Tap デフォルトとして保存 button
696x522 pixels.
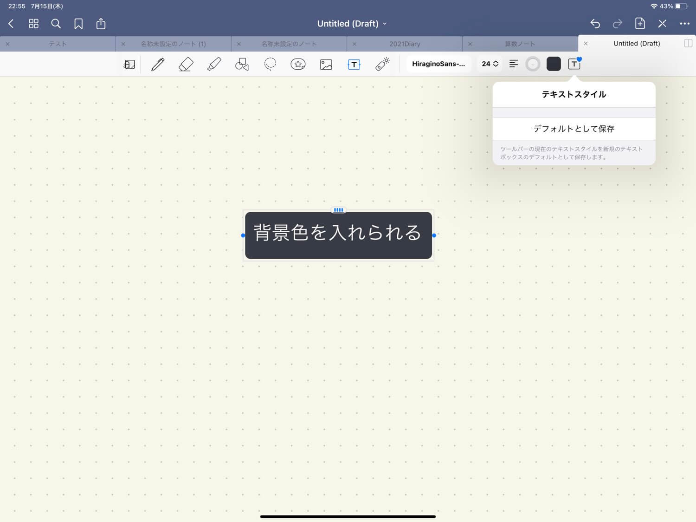click(574, 129)
